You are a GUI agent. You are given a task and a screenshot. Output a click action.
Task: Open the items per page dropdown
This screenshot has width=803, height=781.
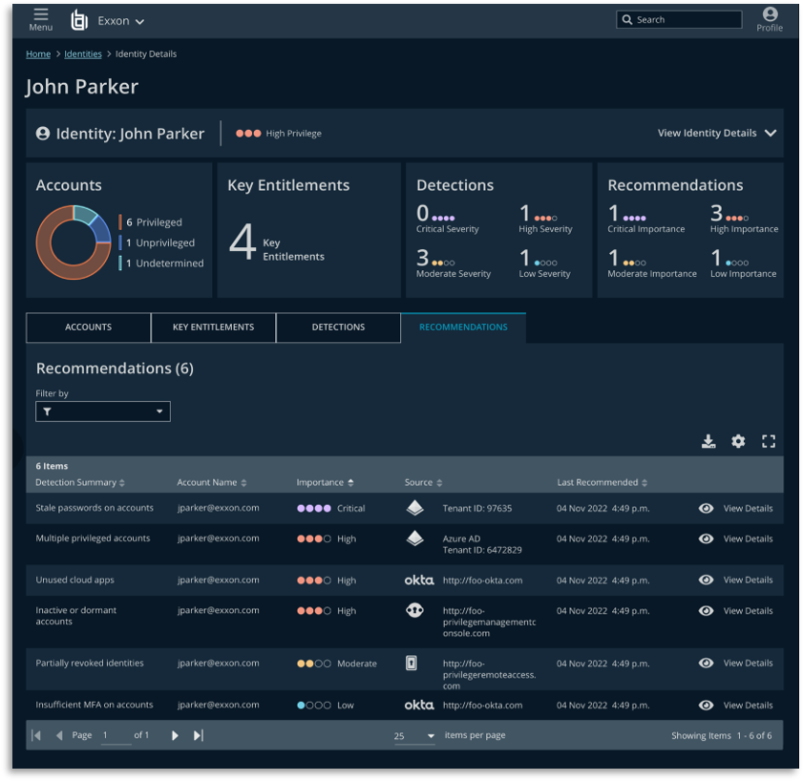click(414, 735)
